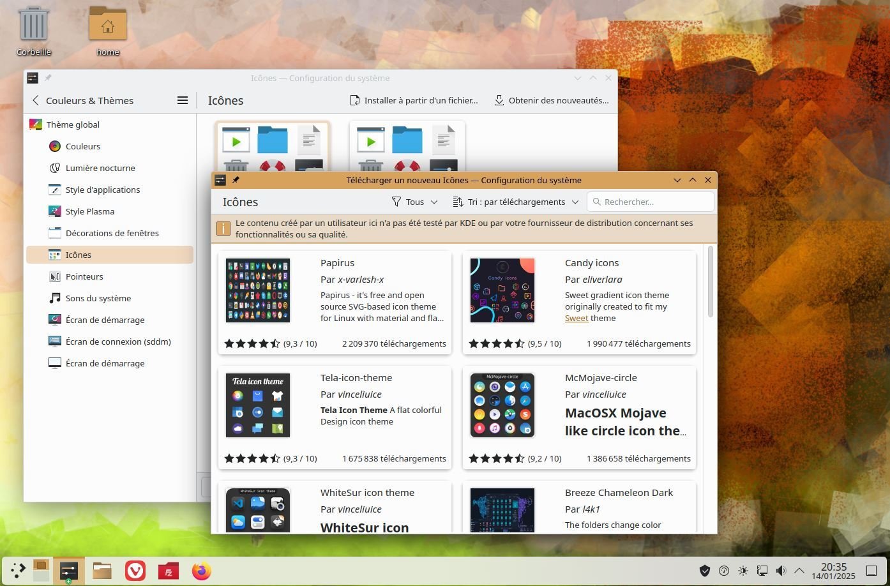Click the Tela-icon-theme title
The width and height of the screenshot is (890, 586).
pyautogui.click(x=356, y=378)
